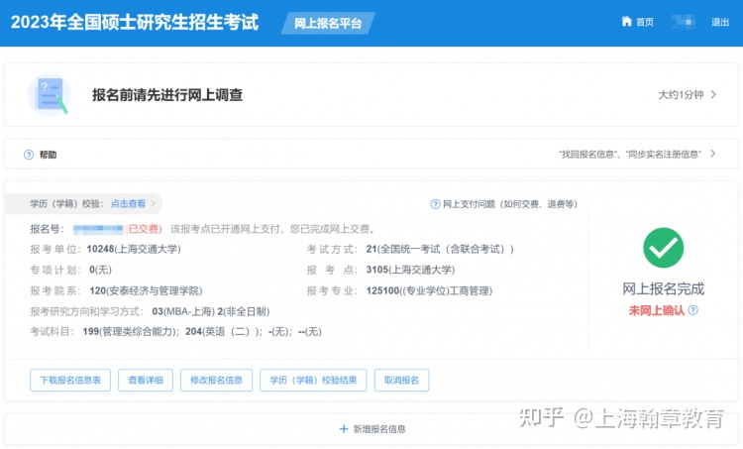Image resolution: width=743 pixels, height=449 pixels.
Task: Click the blurred 报名号 registration number
Action: [x=98, y=230]
